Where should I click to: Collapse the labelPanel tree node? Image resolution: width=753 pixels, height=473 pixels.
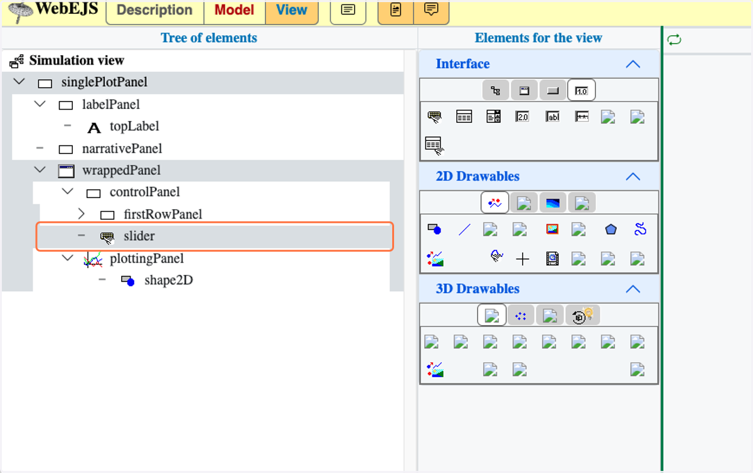tap(40, 104)
